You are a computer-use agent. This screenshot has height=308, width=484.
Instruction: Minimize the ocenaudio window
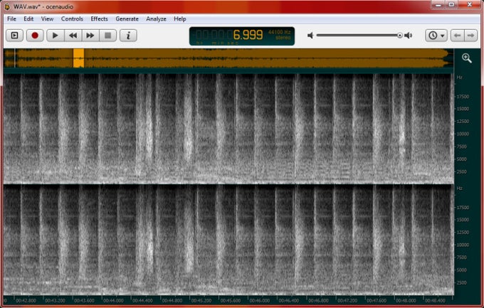(438, 4)
